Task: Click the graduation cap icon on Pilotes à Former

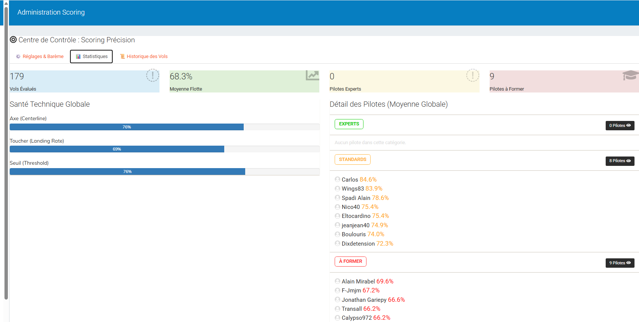Action: (630, 75)
